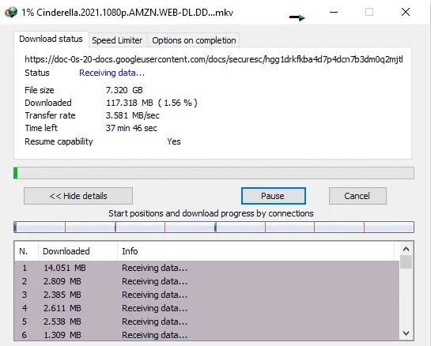
Task: Sort by the Downloaded column header
Action: tap(78, 251)
